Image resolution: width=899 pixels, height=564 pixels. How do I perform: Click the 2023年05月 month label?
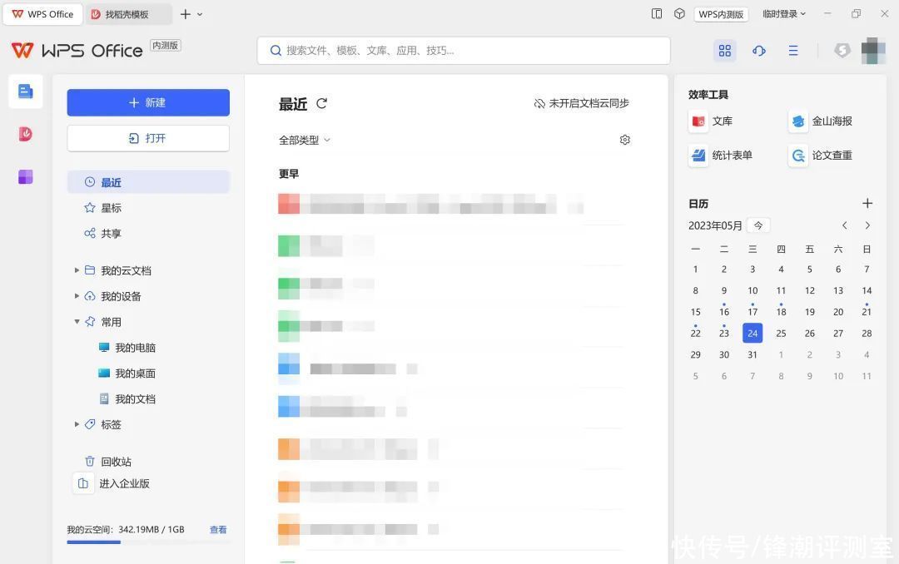click(715, 225)
